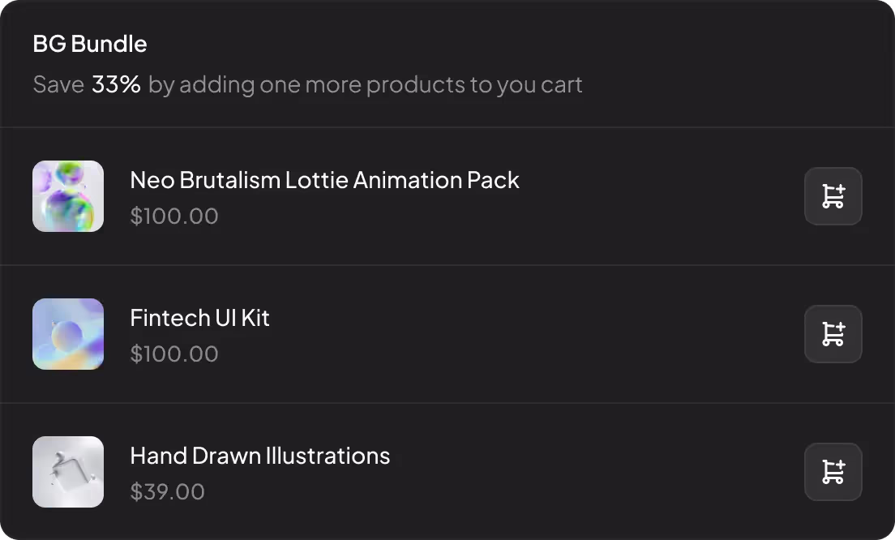Click the word 'Illustrations' in third product name

pos(328,456)
